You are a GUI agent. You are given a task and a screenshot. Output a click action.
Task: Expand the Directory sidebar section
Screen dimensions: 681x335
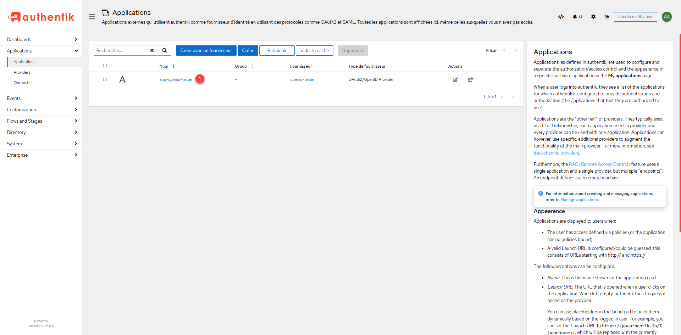tap(41, 132)
